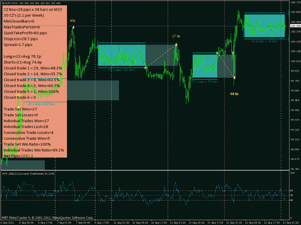The image size is (301, 225).
Task: Select the cyan zone box labeled 27.2 pips x 43 bars
Action: tap(205, 66)
